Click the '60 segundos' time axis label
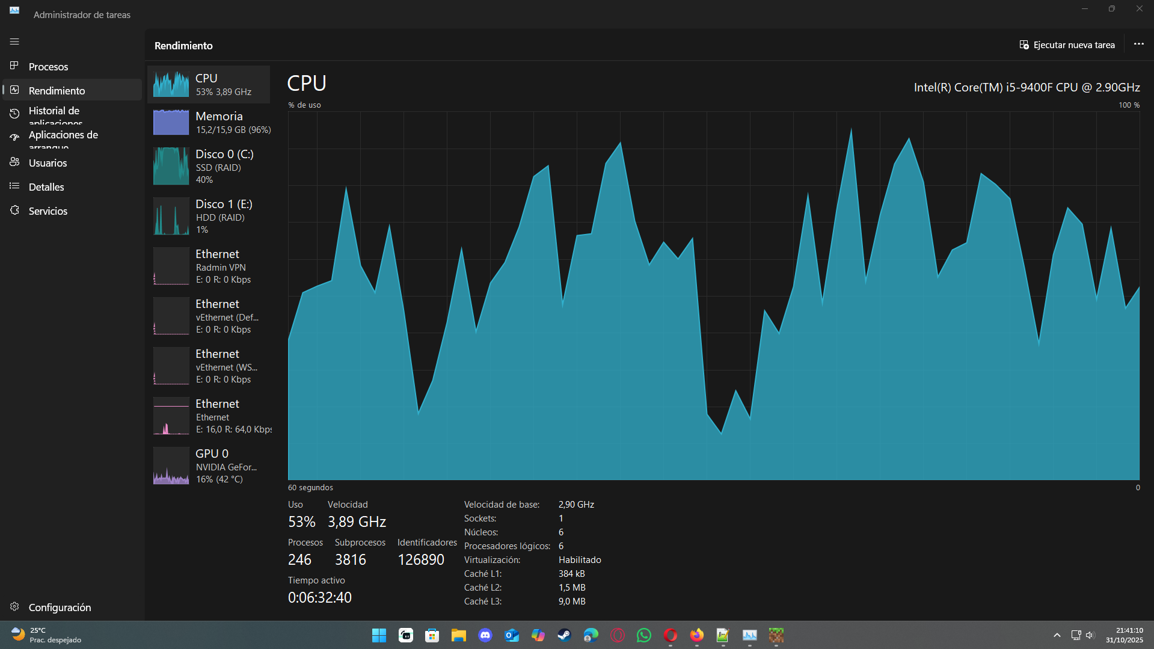 click(x=310, y=487)
